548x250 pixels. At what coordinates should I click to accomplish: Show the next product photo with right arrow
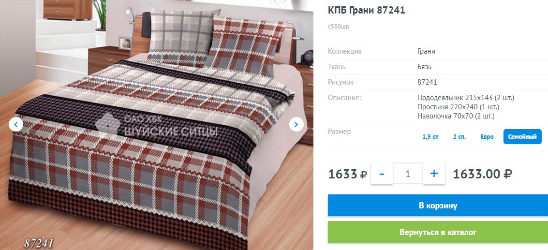pyautogui.click(x=296, y=124)
